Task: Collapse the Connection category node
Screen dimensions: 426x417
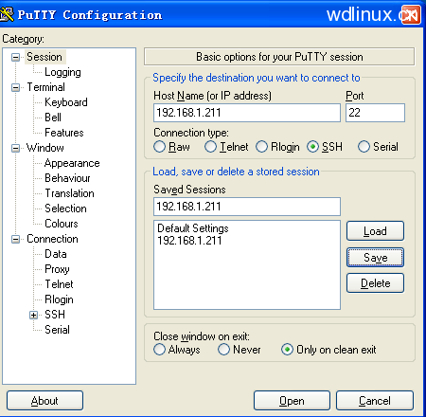Action: pos(15,239)
